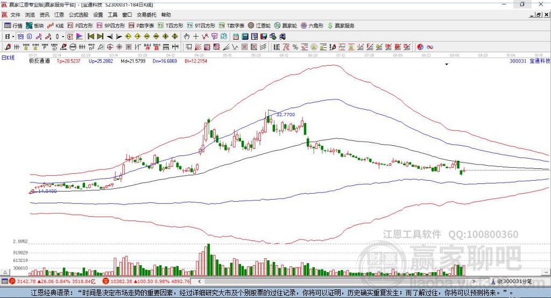Image resolution: width=551 pixels, height=298 pixels.
Task: Open the 赢家轮 wheel tool
Action: click(x=286, y=26)
